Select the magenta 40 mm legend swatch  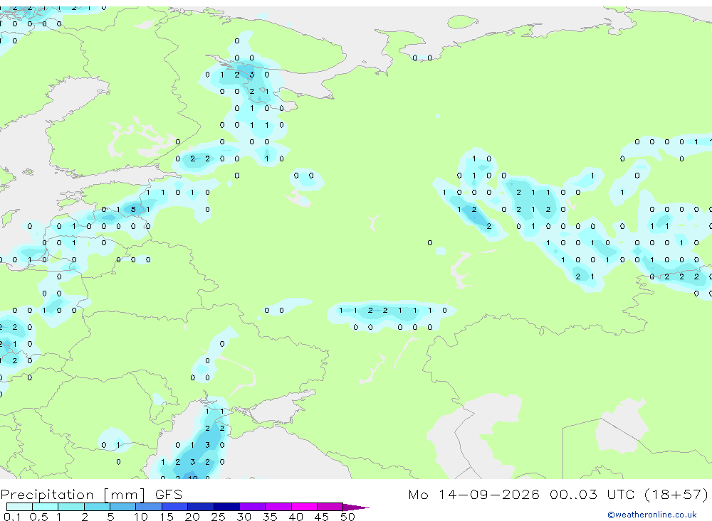(x=304, y=507)
